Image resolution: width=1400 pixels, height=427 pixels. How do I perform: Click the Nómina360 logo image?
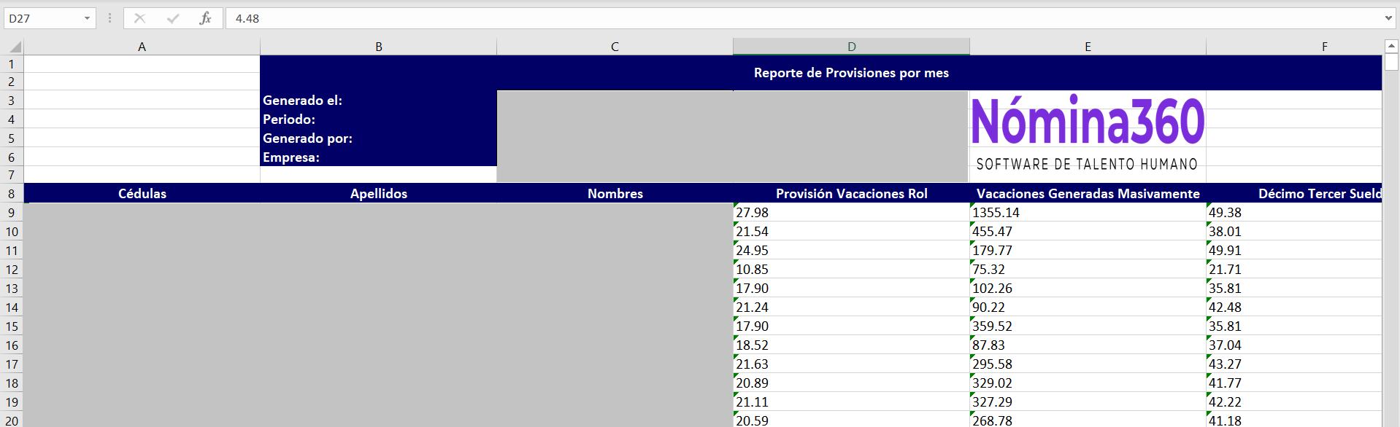pos(1088,136)
